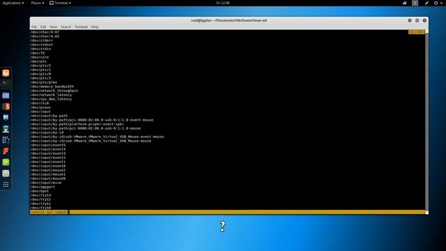Open the power system menu in top bar

tap(438, 3)
